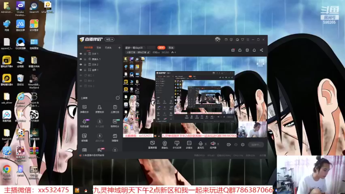
Task: Toggle the lock on 文本 2 layer
Action: 85,64
